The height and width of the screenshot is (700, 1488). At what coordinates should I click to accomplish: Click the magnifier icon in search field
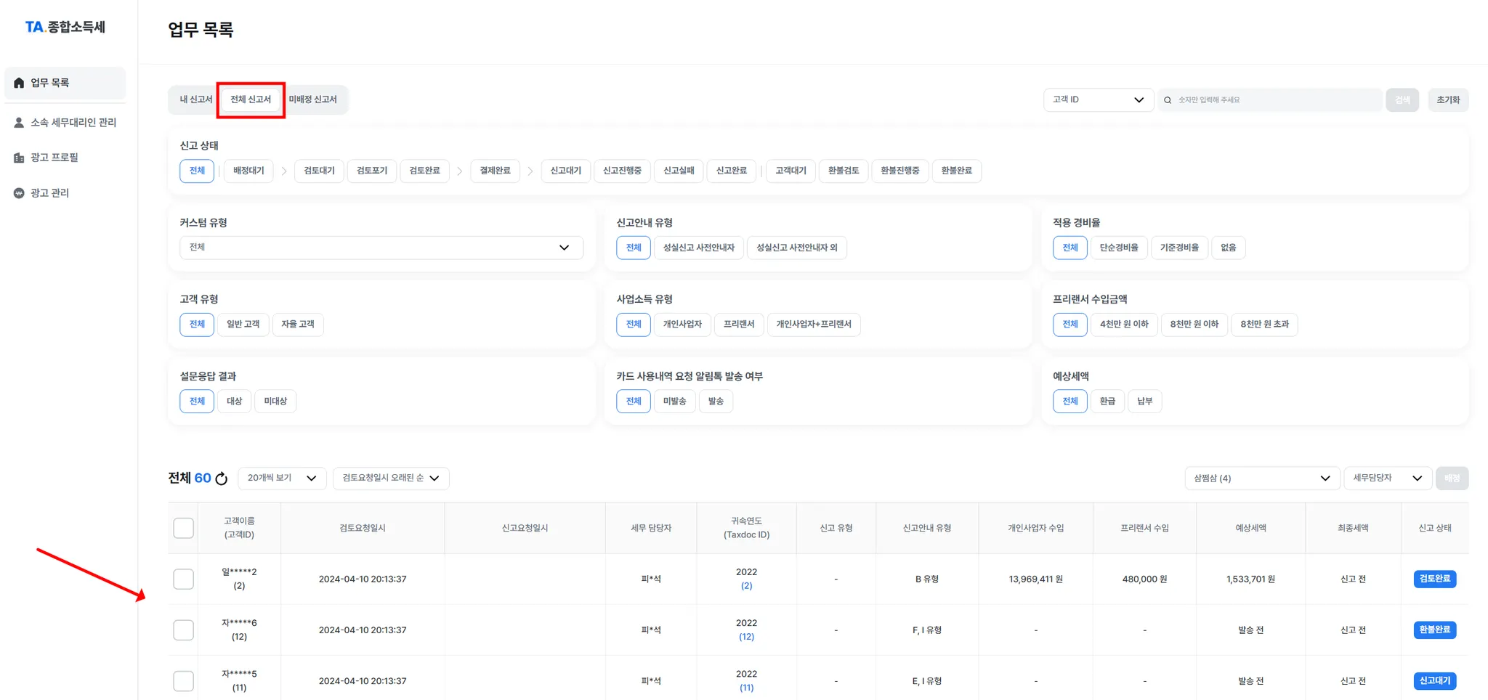[x=1168, y=100]
